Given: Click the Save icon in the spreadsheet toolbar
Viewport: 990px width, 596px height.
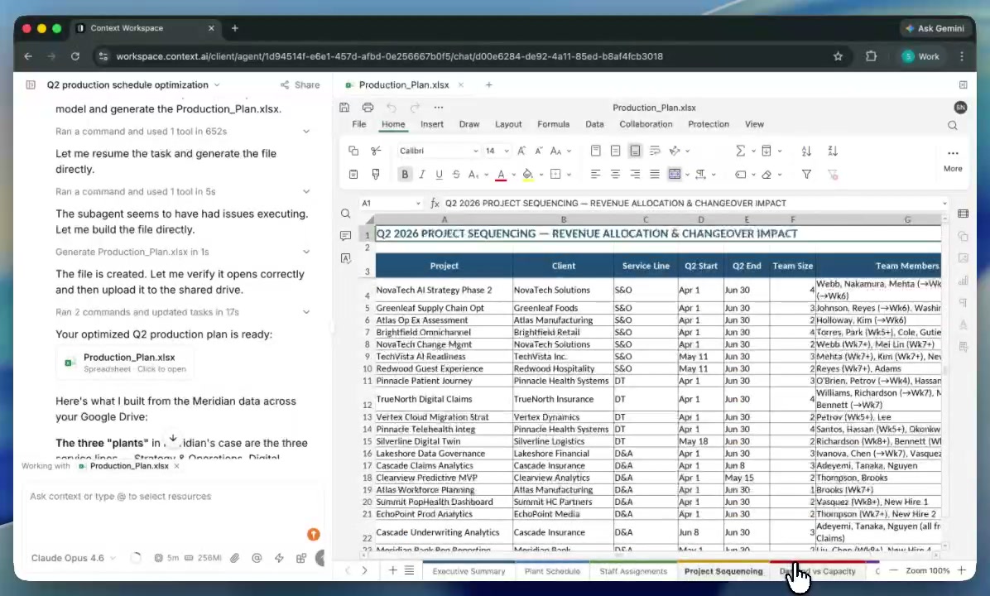Looking at the screenshot, I should click(344, 108).
